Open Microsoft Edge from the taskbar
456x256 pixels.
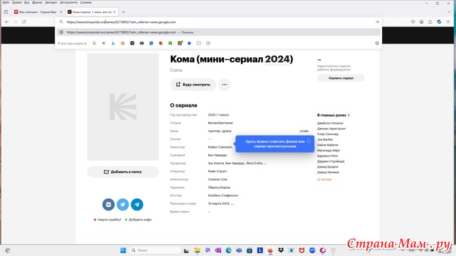(229, 250)
